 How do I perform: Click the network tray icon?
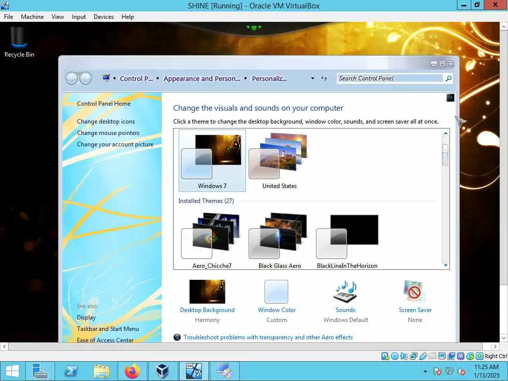pyautogui.click(x=449, y=371)
